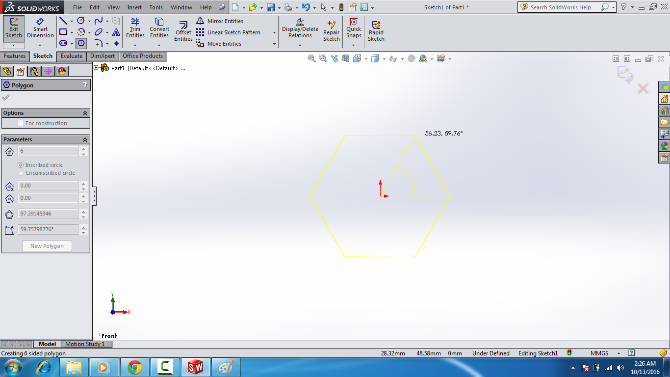Viewport: 670px width, 377px height.
Task: Confirm the polygon with the OK checkmark
Action: coord(6,97)
